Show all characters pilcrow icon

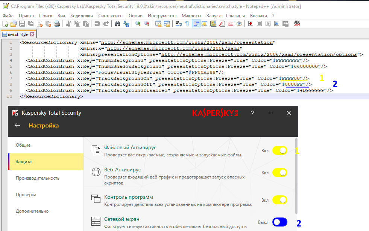(187, 24)
